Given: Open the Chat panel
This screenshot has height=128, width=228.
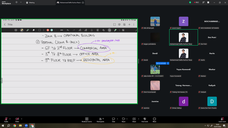Looking at the screenshot, I should pyautogui.click(x=113, y=120).
